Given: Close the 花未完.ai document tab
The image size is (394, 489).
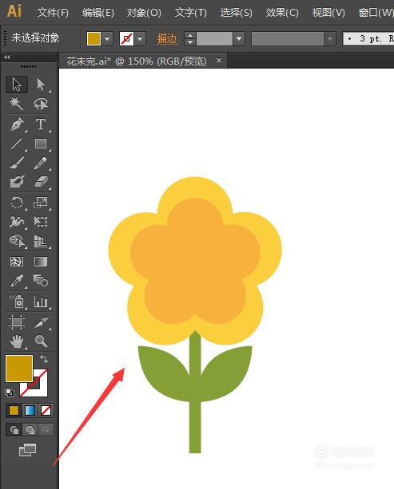Looking at the screenshot, I should (219, 60).
